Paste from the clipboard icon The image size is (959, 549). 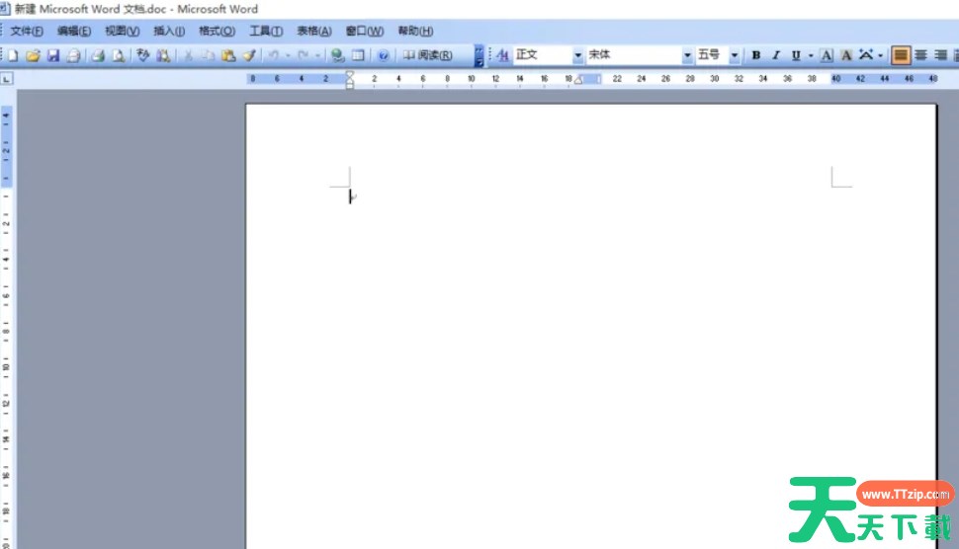(228, 55)
